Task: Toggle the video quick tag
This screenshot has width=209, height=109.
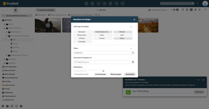Action: coord(123,35)
